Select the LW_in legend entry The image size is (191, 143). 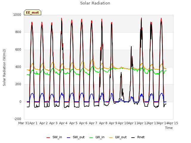[97, 137]
